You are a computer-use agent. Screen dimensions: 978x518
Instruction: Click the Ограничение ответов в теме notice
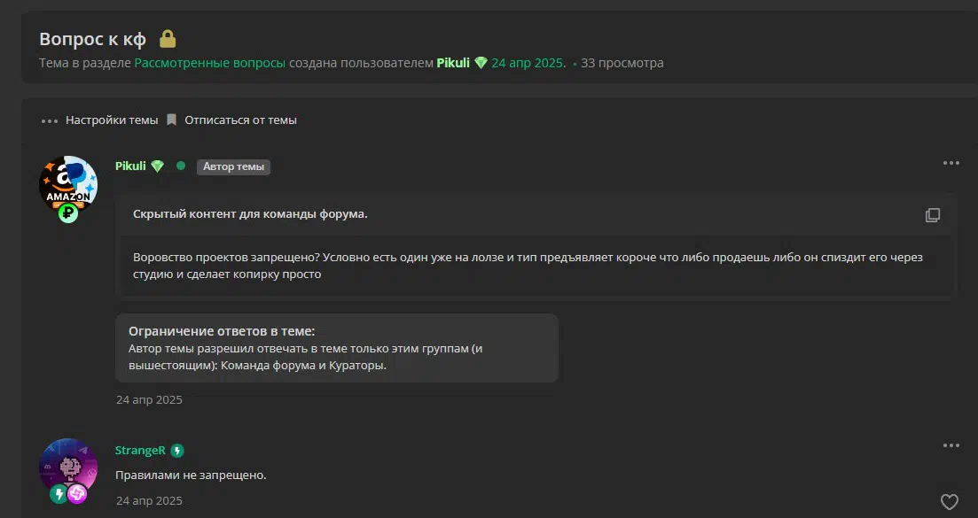337,348
